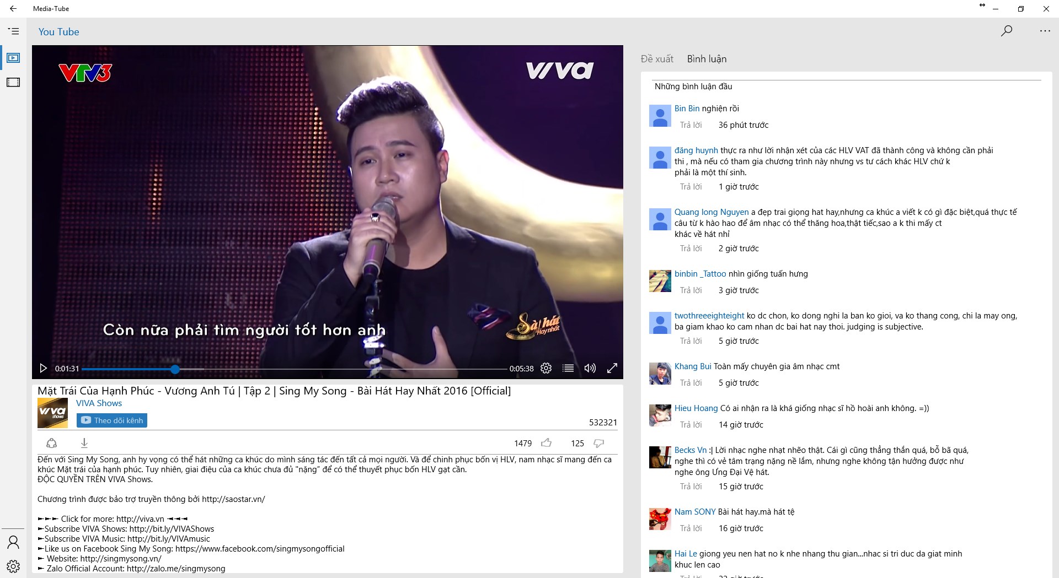1059x578 pixels.
Task: Dislike the video with thumbs down
Action: pyautogui.click(x=599, y=443)
